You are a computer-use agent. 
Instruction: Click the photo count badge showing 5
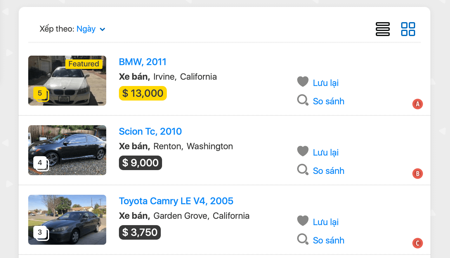pos(40,94)
